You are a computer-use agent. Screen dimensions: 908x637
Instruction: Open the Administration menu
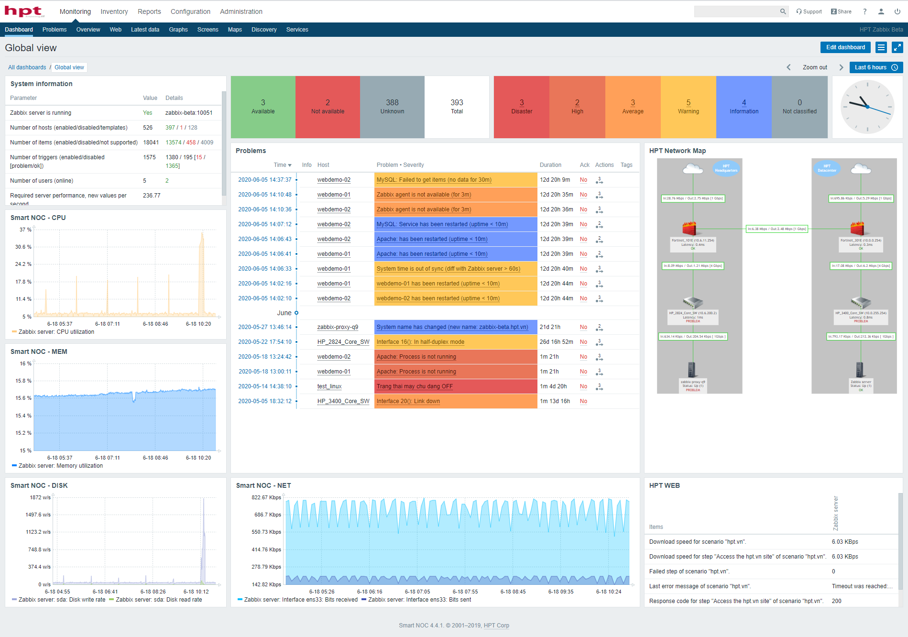tap(241, 11)
